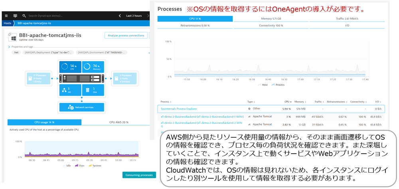The width and height of the screenshot is (399, 189).
Task: Switch to the Memory 5.71 GB tab
Action: click(x=271, y=19)
